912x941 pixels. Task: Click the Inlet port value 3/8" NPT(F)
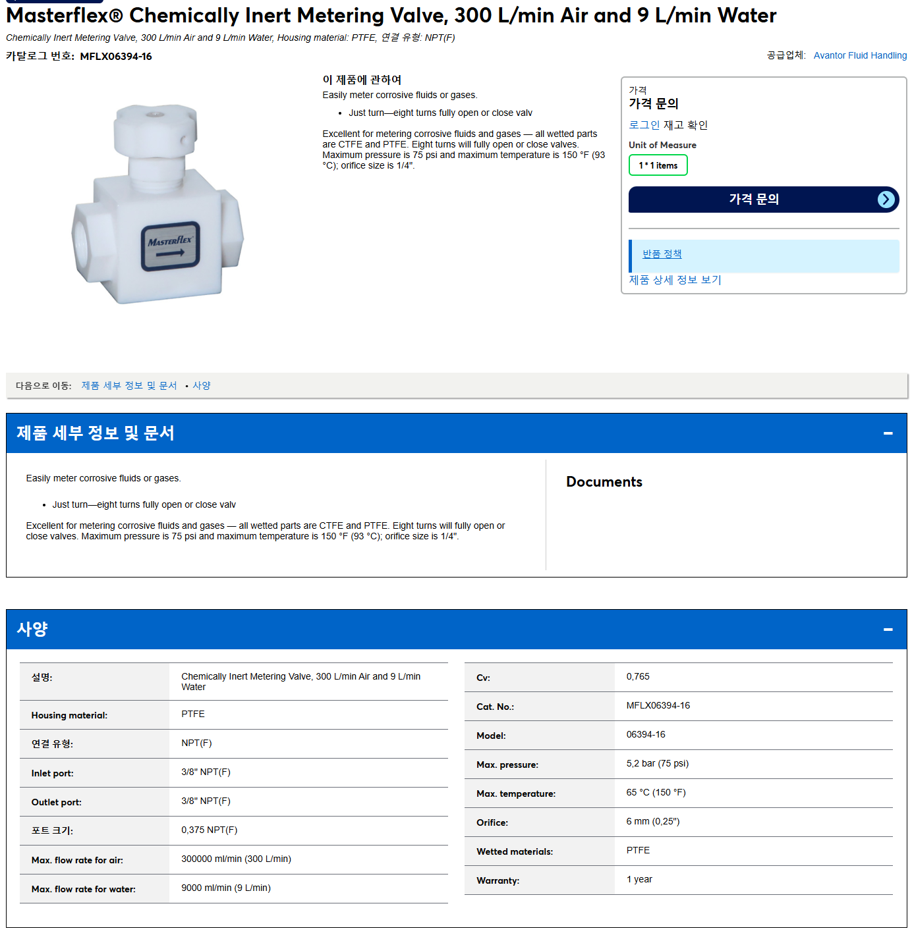206,772
